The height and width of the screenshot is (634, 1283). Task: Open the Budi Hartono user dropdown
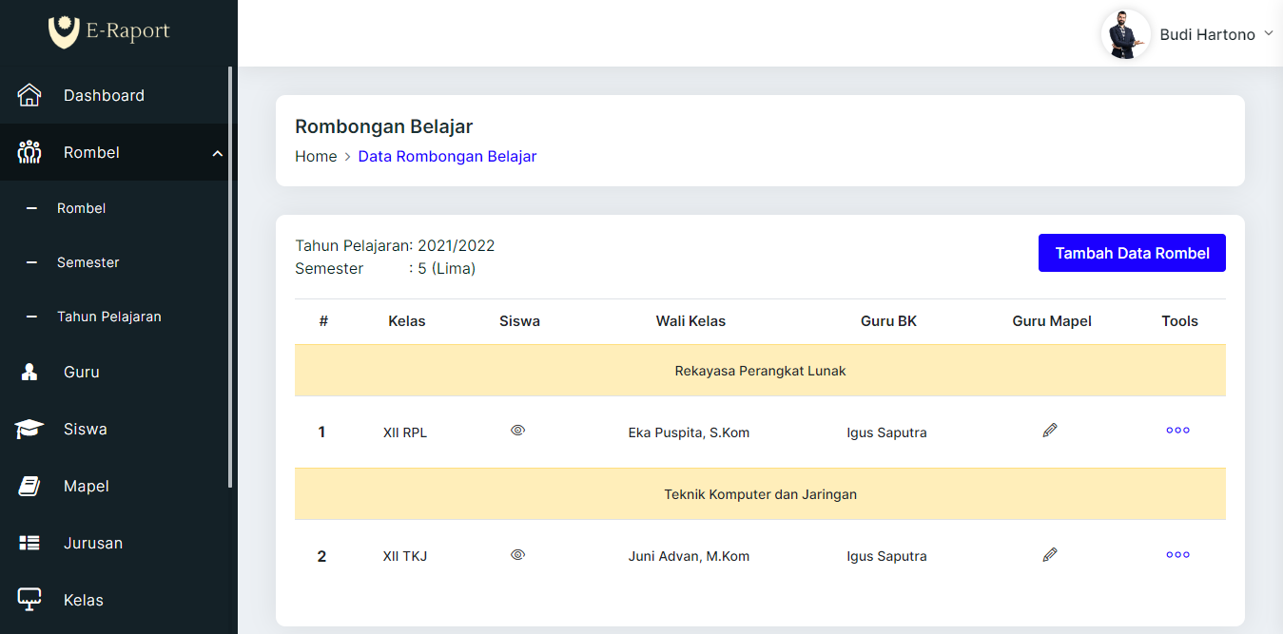point(1267,34)
